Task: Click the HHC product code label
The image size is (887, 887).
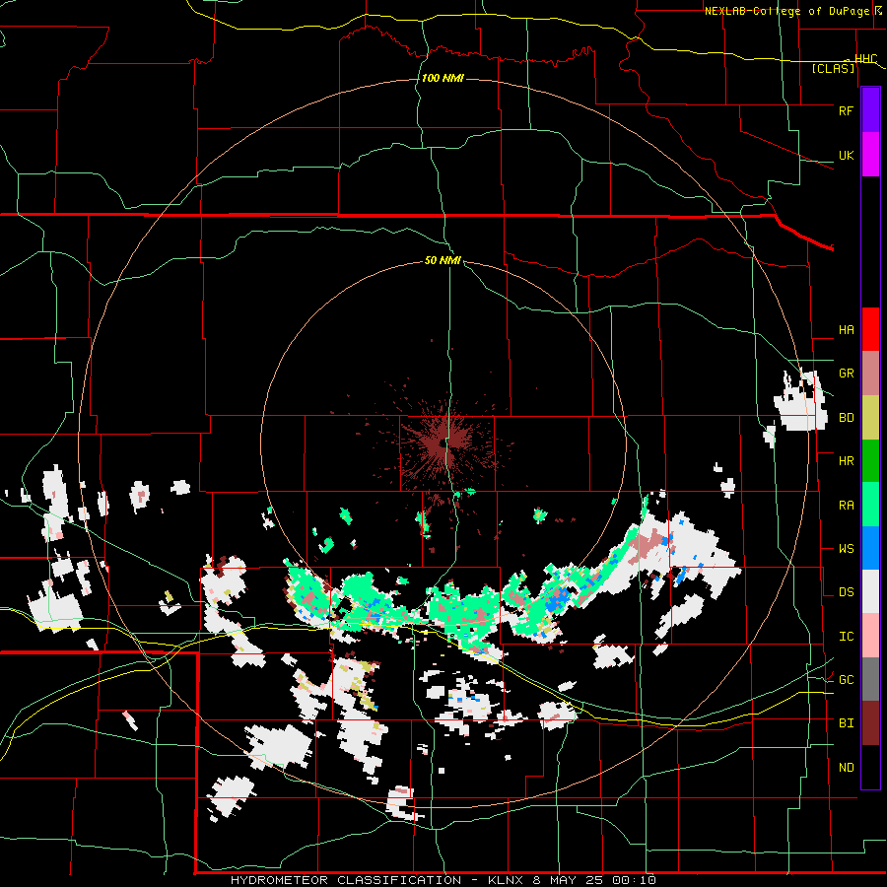Action: click(x=865, y=59)
